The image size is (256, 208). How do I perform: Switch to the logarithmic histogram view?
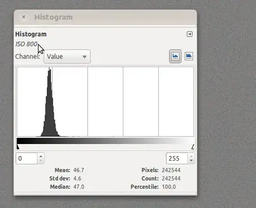(x=189, y=56)
